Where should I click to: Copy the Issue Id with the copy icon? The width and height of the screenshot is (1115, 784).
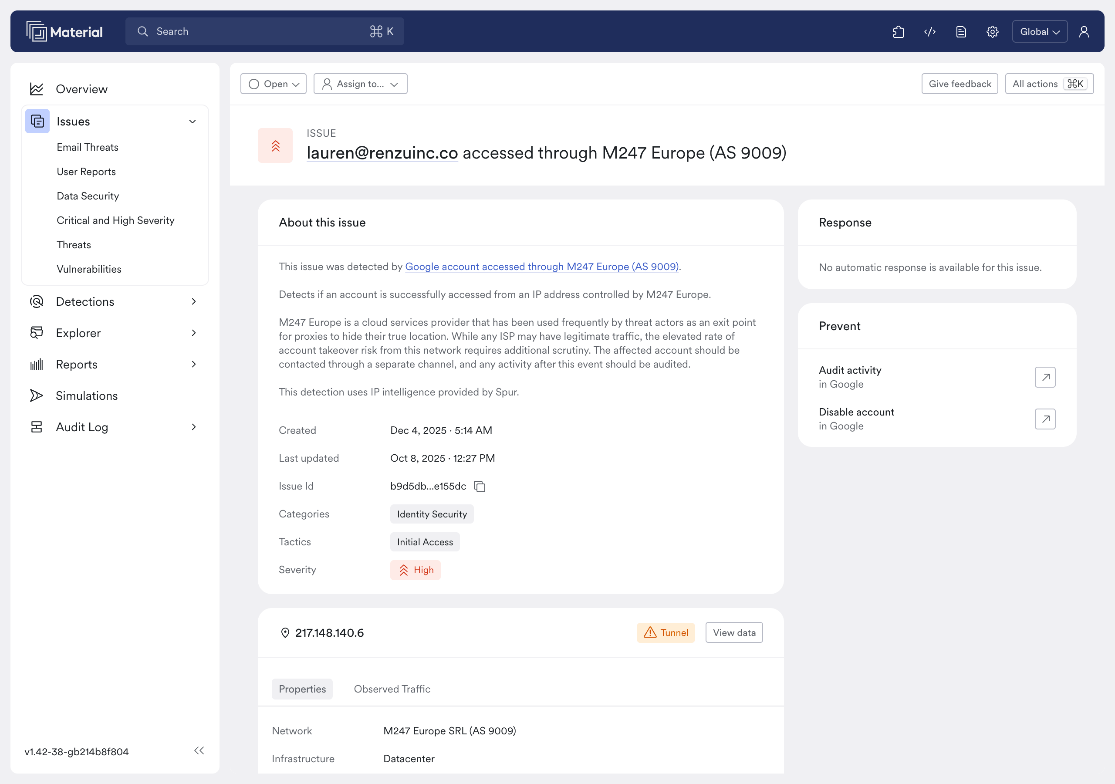coord(479,486)
